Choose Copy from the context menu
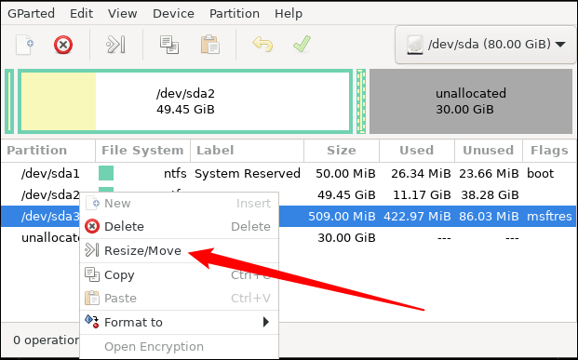Screen dimensions: 578x360 point(179,275)
